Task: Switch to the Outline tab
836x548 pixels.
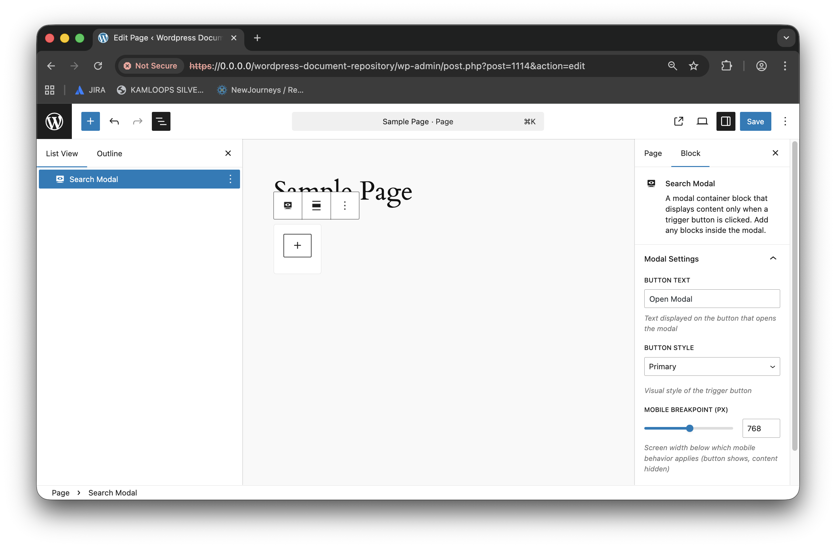Action: tap(110, 153)
